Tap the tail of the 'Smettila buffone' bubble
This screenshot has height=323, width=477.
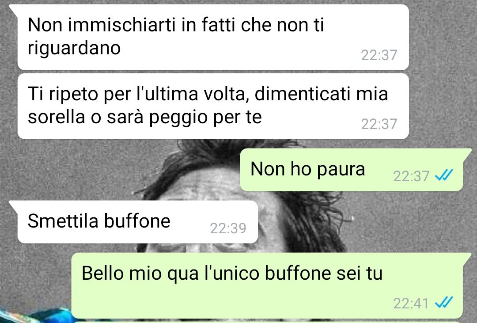point(14,206)
